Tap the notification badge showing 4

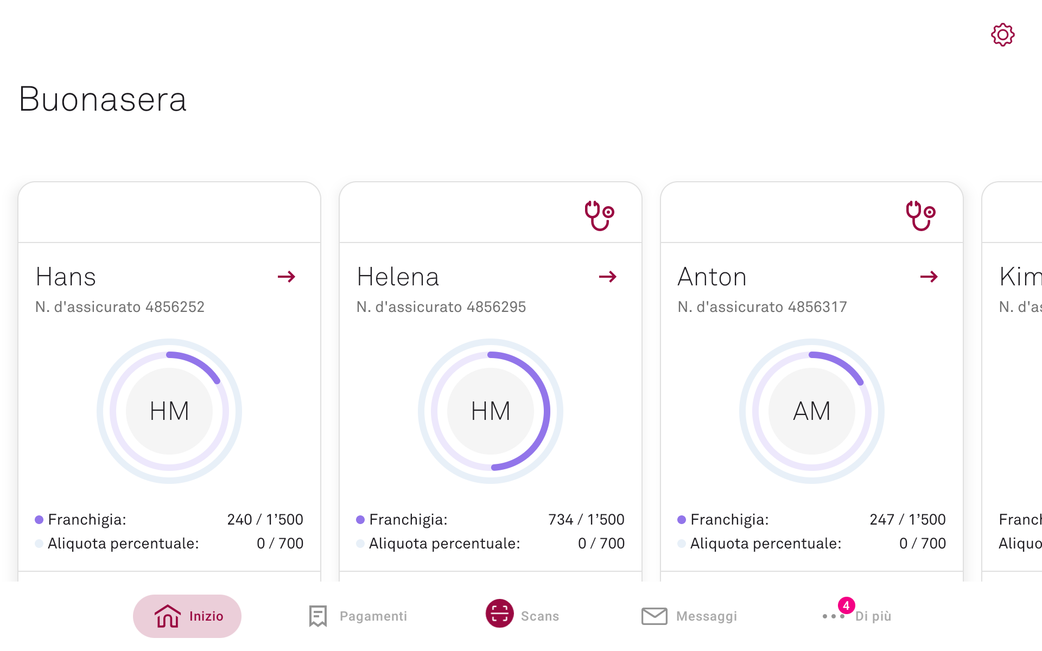pyautogui.click(x=847, y=605)
